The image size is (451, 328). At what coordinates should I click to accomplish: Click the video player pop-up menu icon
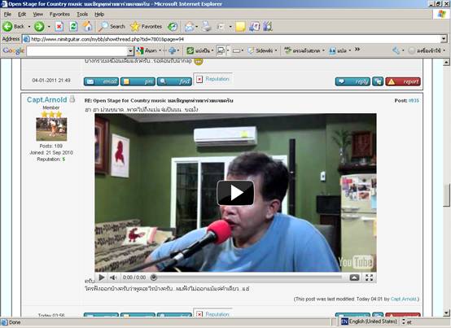coord(354,278)
